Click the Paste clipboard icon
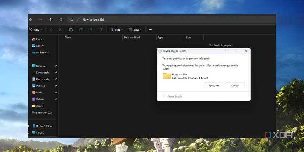Screen dimensions: 304x152 click(x=71, y=29)
